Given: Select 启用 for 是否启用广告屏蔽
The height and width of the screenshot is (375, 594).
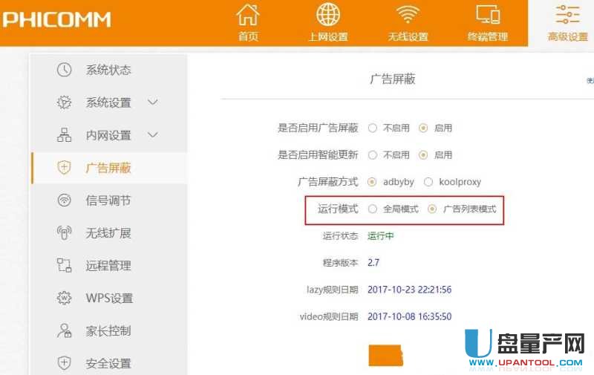Looking at the screenshot, I should 423,128.
